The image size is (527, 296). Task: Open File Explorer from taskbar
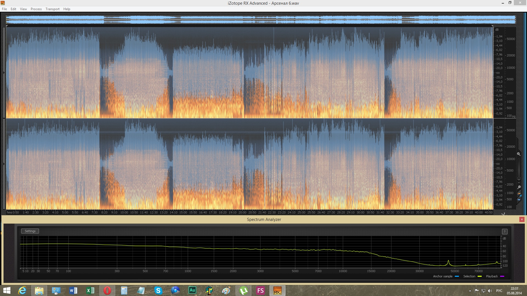(x=39, y=291)
